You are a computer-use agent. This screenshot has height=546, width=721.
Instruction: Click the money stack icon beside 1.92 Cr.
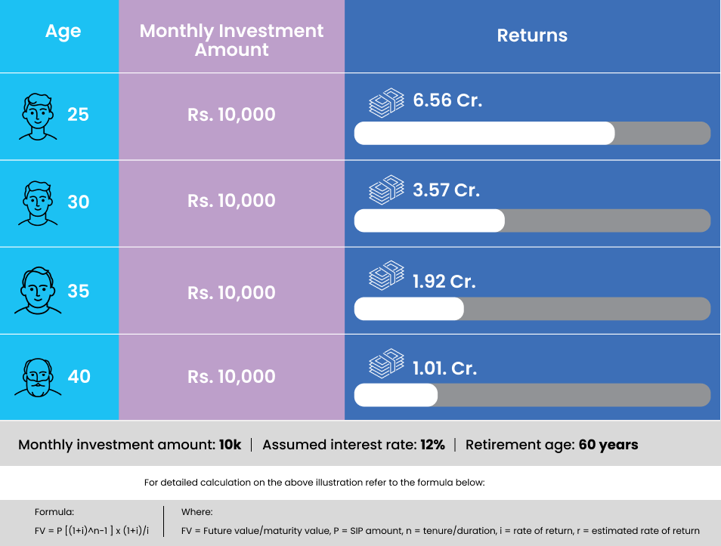(x=386, y=276)
